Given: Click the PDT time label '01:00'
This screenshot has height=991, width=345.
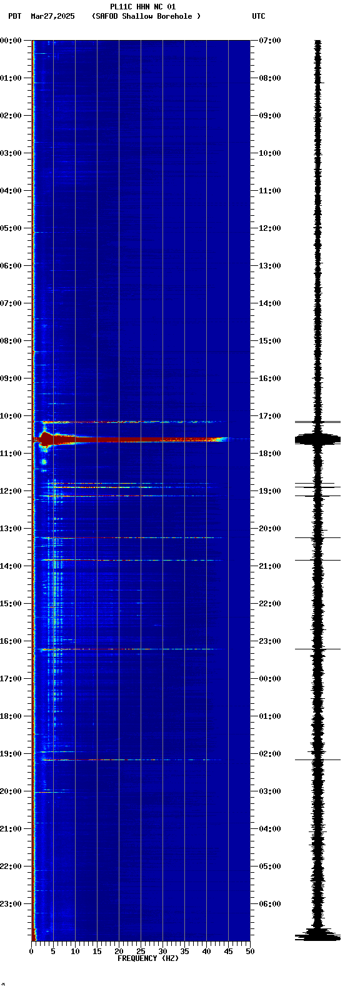Looking at the screenshot, I should click(x=11, y=78).
